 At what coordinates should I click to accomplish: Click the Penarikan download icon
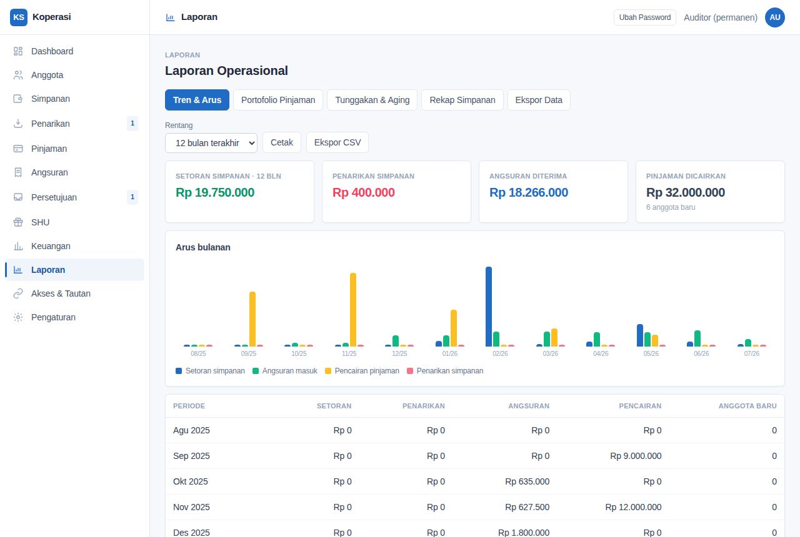tap(18, 124)
